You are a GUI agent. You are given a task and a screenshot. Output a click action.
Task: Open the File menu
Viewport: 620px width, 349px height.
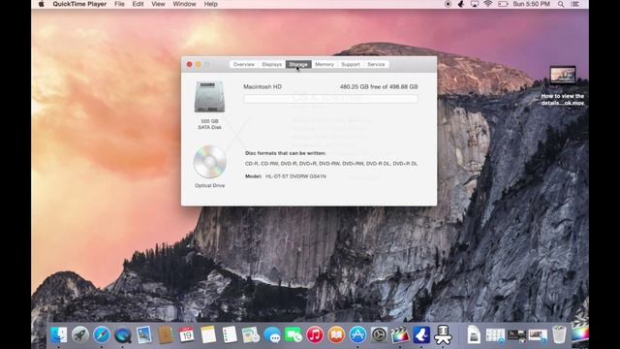tap(119, 4)
